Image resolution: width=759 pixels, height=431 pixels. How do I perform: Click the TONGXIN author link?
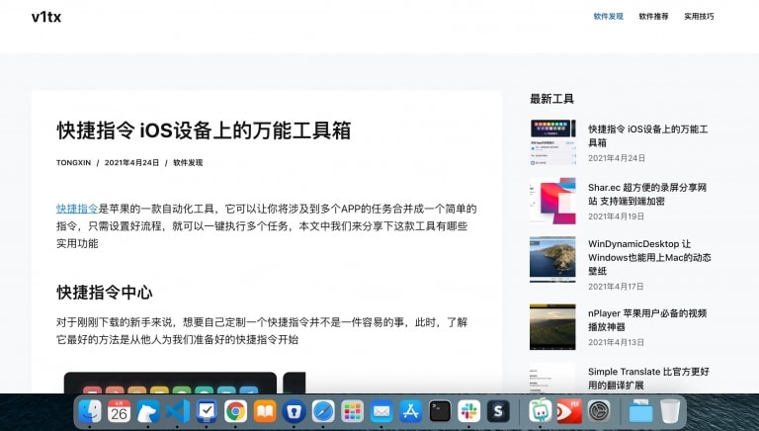pyautogui.click(x=73, y=163)
